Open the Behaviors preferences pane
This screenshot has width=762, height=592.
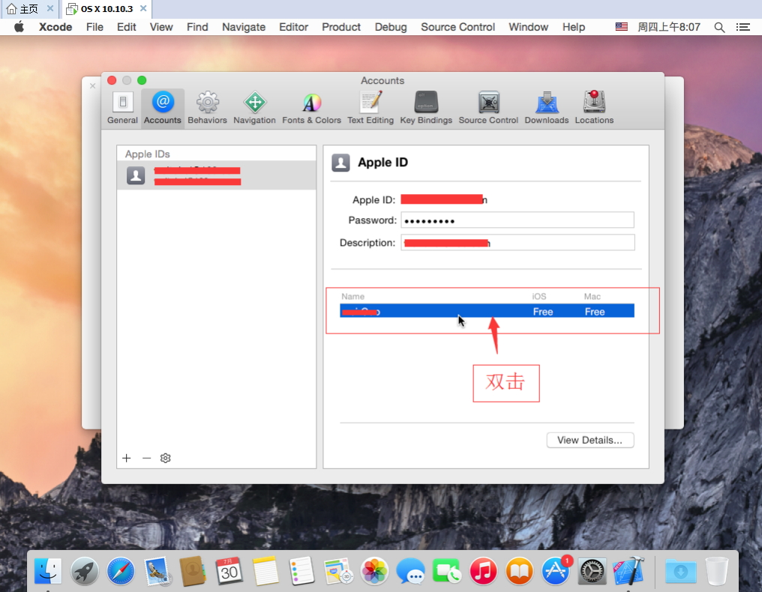pos(208,108)
